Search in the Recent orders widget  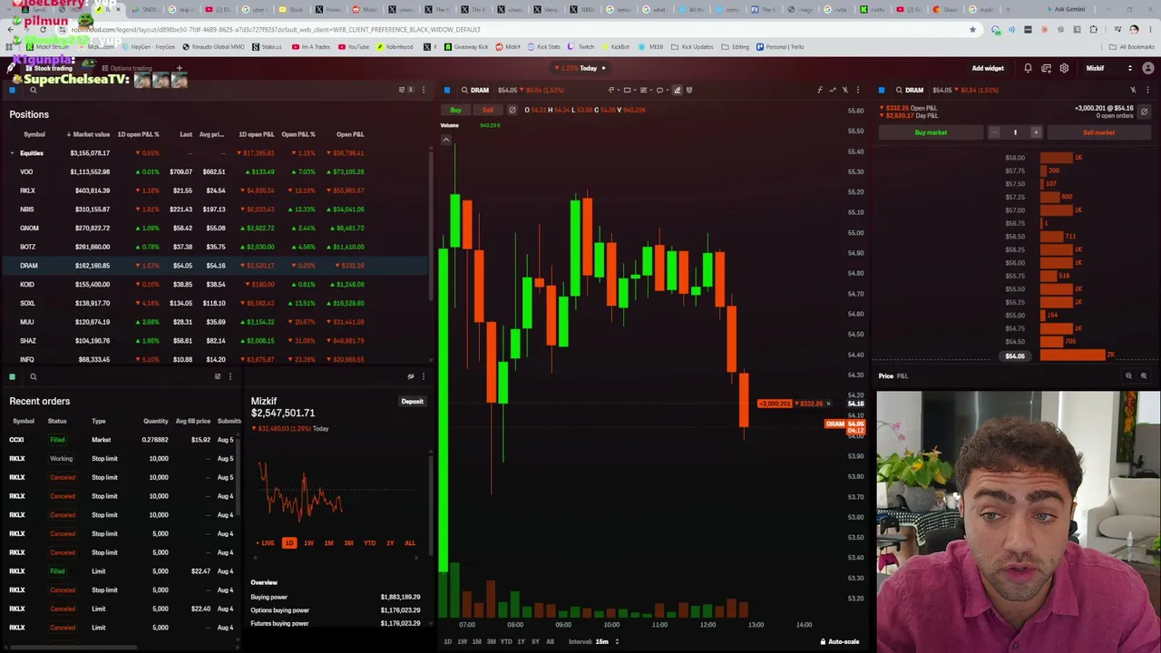click(33, 376)
